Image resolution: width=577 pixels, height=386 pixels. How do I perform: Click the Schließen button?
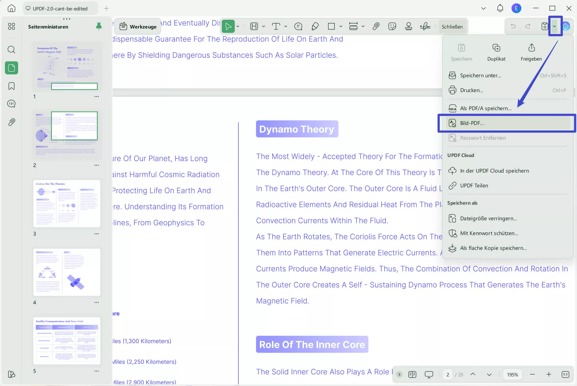(x=452, y=27)
